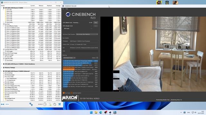The image size is (206, 115).
Task: Click the tray icon next to the chevron
Action: click(184, 112)
